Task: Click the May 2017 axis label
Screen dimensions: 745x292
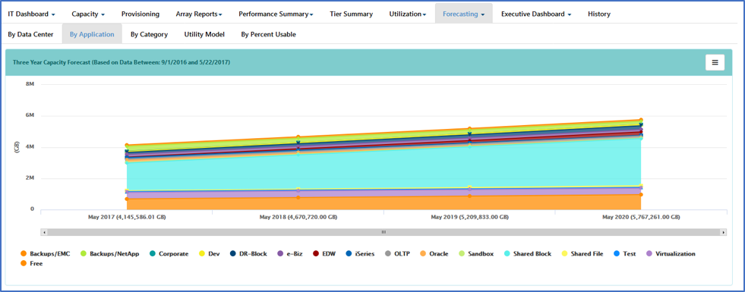Action: point(126,218)
